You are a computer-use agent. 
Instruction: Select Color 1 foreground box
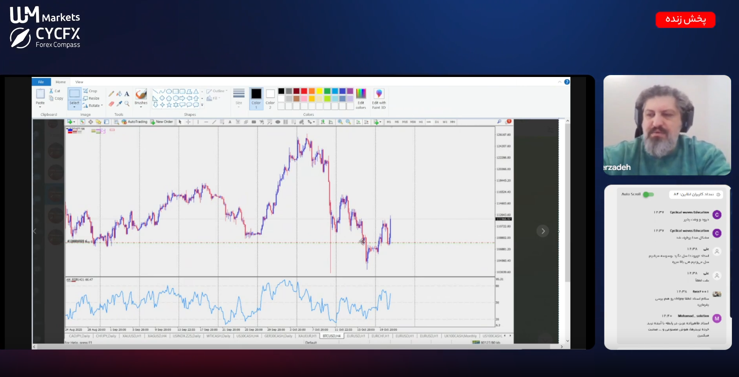coord(256,98)
